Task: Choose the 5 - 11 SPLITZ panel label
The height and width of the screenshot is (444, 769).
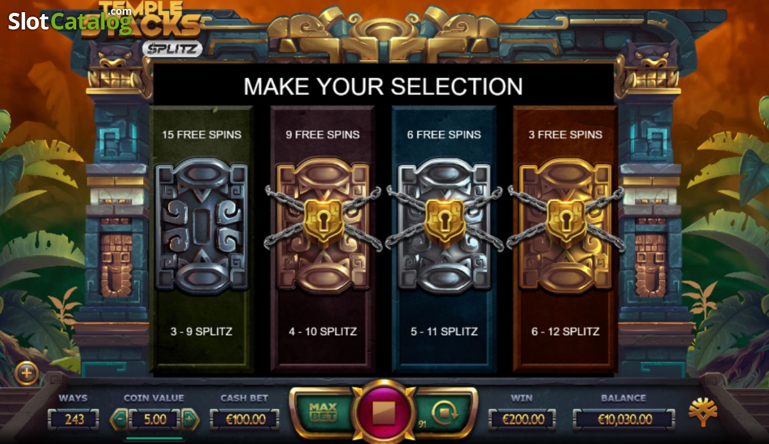Action: pos(445,331)
